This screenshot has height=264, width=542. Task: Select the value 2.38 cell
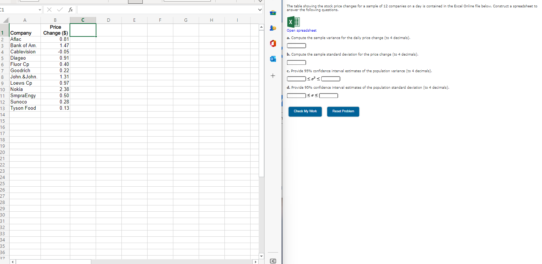pyautogui.click(x=55, y=89)
